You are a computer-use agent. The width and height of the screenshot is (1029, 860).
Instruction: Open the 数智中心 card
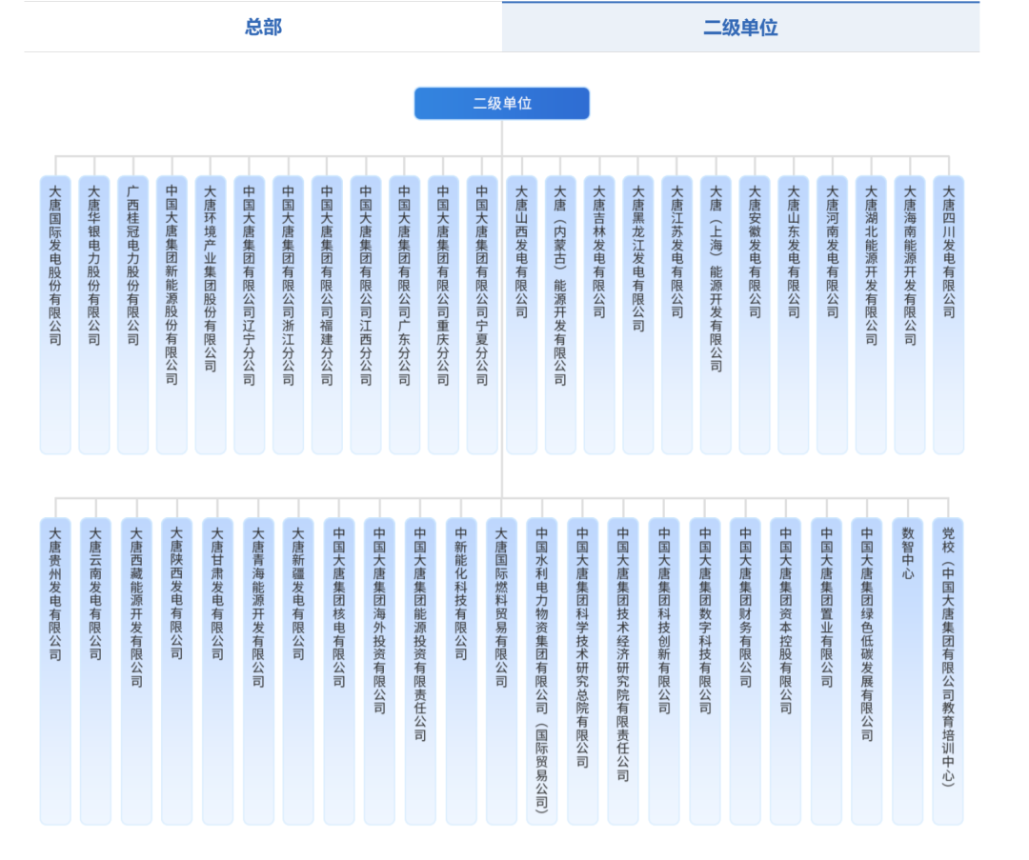[x=908, y=671]
